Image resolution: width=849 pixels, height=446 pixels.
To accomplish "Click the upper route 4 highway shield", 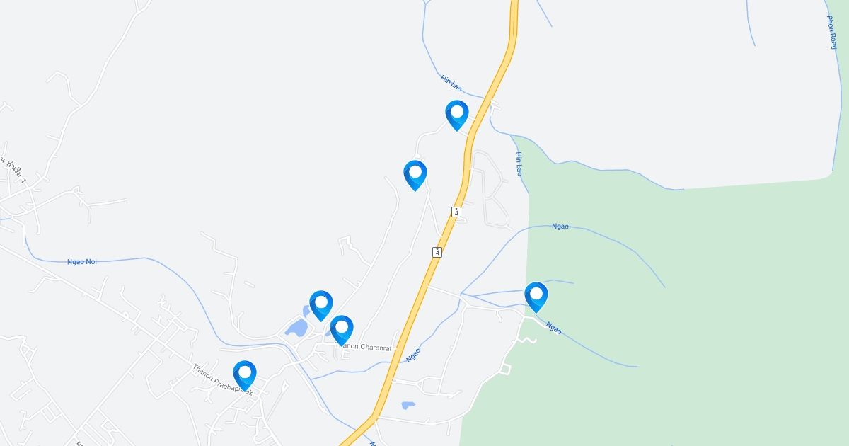I will click(x=456, y=212).
